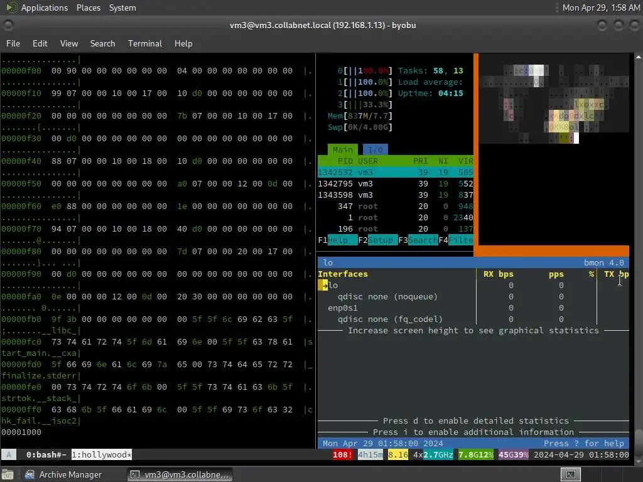Switch to byobu window 1:hollywood
This screenshot has width=643, height=482.
102,454
